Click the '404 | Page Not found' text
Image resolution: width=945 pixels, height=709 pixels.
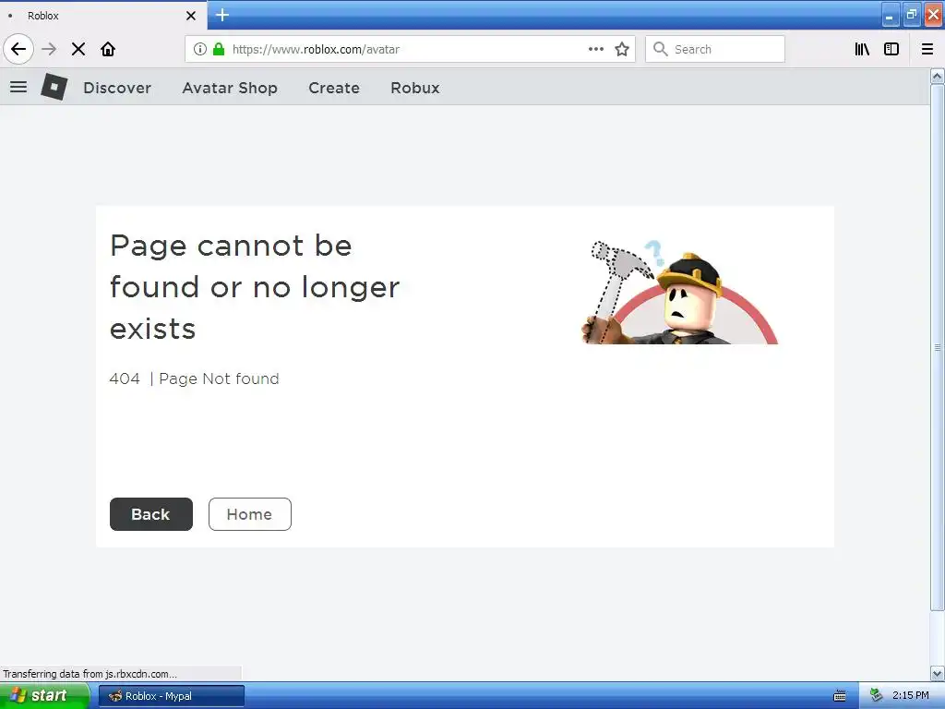click(194, 379)
